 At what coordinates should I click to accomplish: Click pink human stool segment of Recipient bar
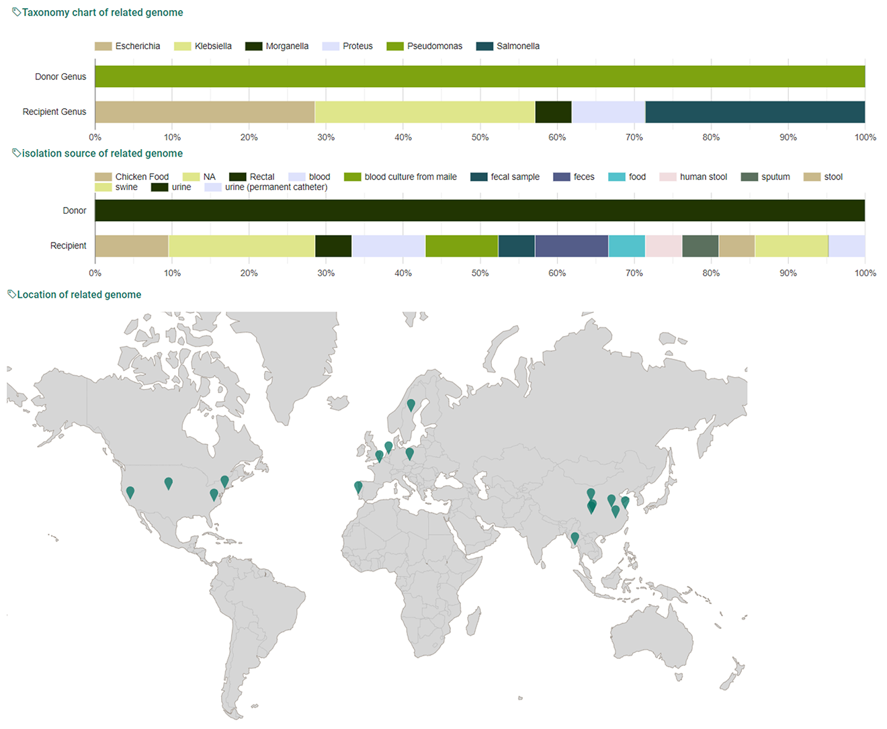[663, 246]
